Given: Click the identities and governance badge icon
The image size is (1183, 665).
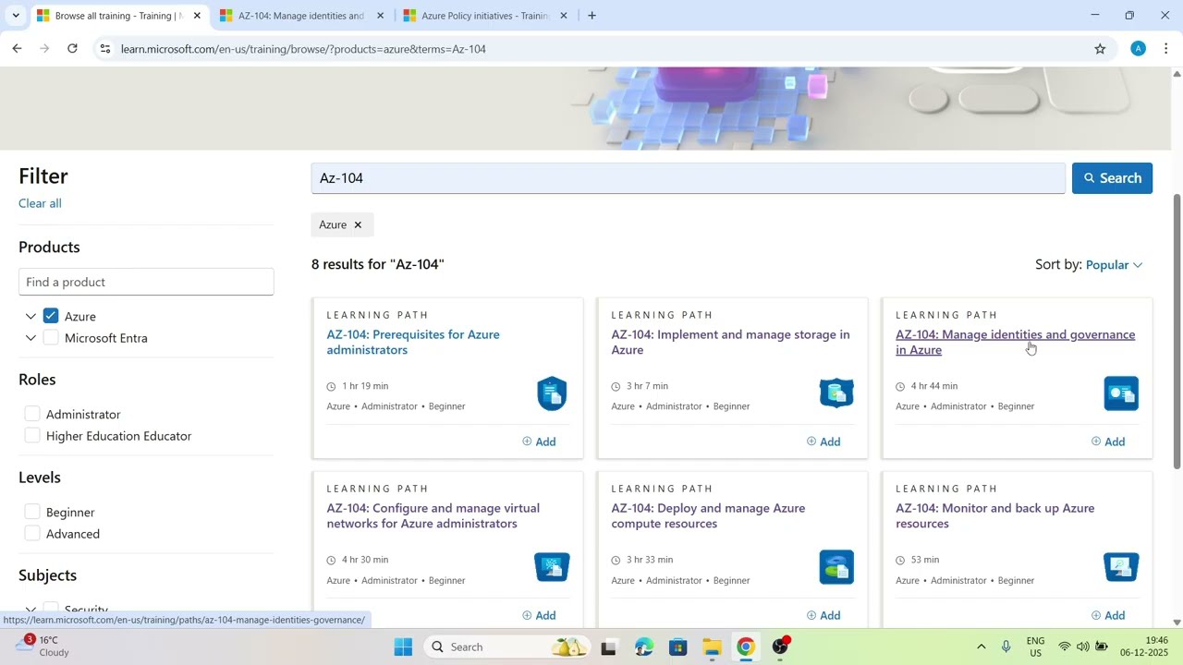Looking at the screenshot, I should tap(1121, 393).
